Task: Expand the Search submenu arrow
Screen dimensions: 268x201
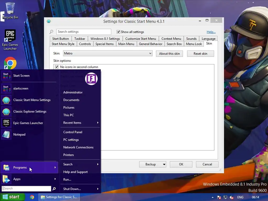Action: coord(98,164)
